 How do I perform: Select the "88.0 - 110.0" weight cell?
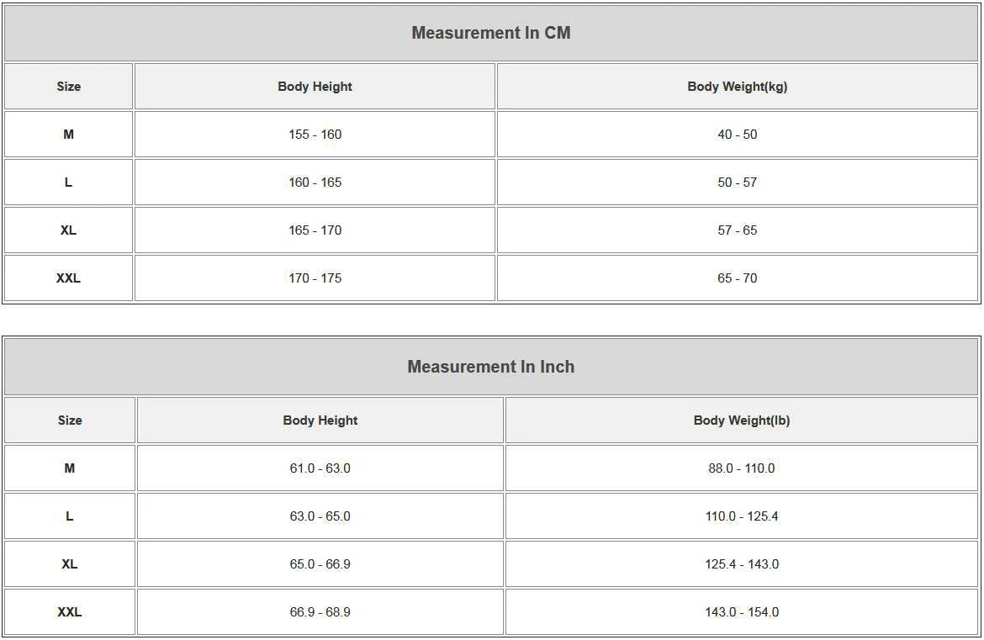coord(742,468)
